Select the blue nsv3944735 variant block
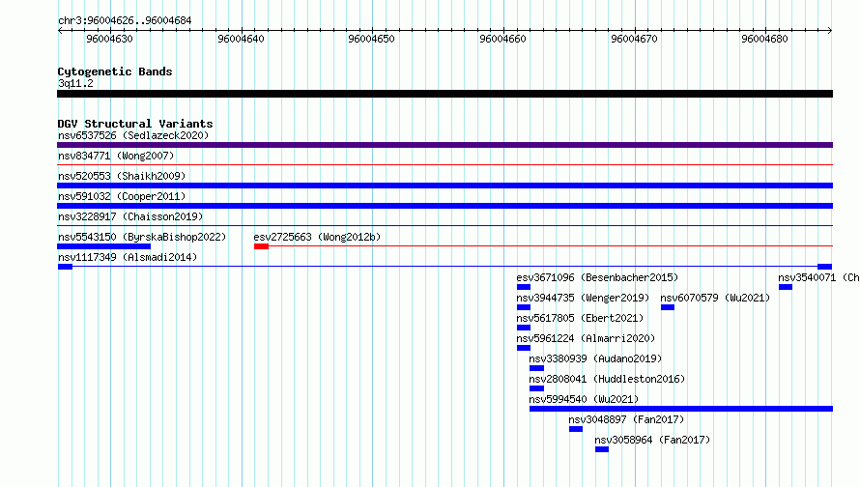 point(524,307)
